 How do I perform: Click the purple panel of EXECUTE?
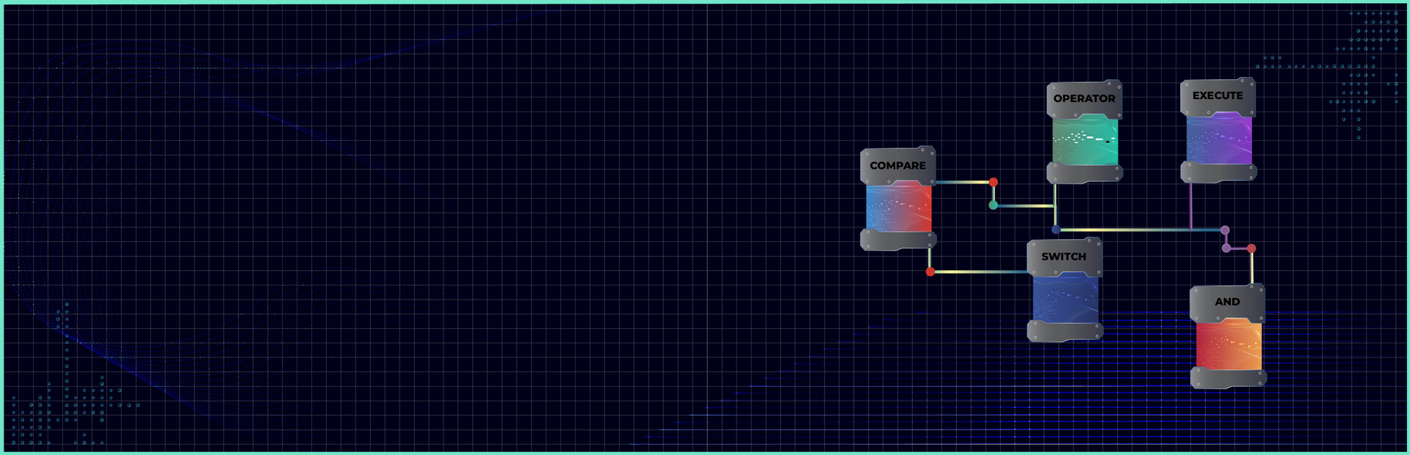coord(1219,139)
